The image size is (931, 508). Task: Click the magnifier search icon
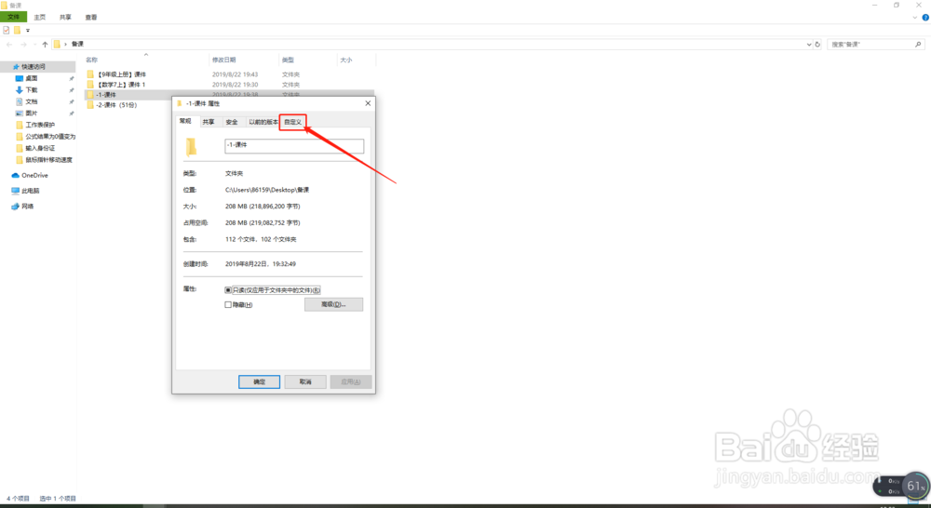[x=918, y=45]
